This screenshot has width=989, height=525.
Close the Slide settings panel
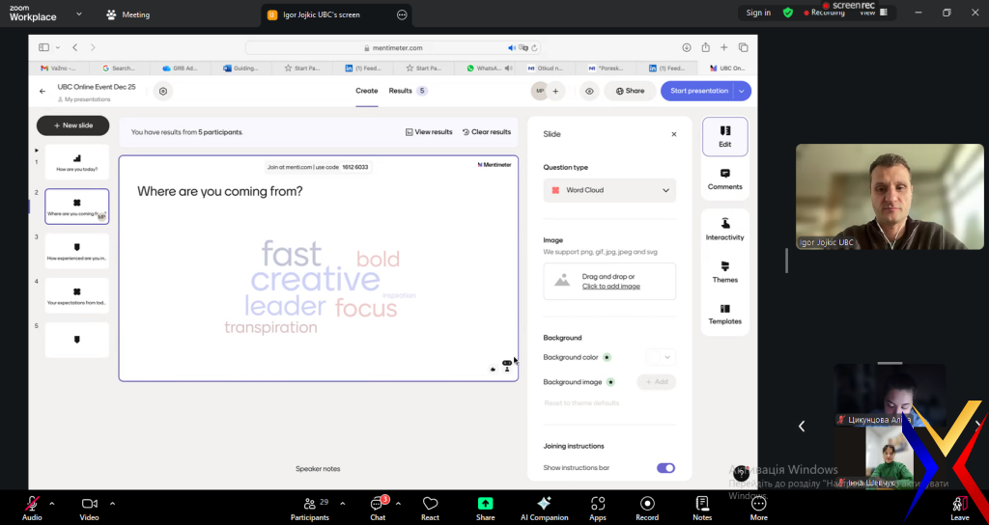pyautogui.click(x=674, y=134)
